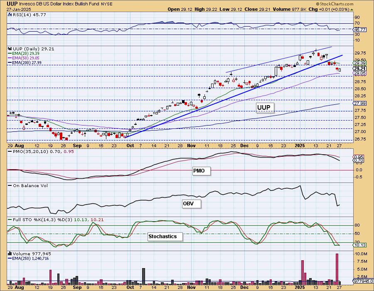The image size is (374, 291).
Task: Click the Nov label on price chart date axis
Action: (191, 145)
